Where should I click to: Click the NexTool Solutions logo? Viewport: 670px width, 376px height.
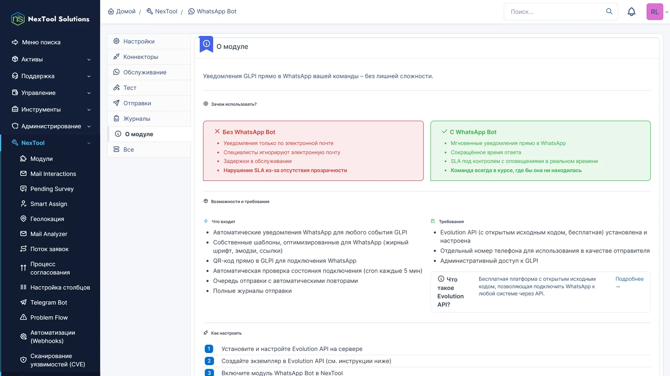50,19
